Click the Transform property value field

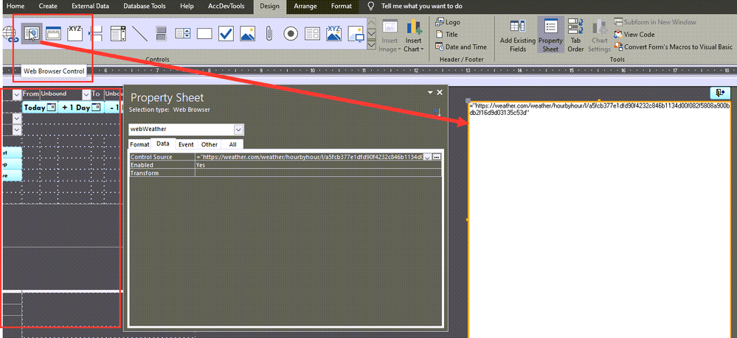(318, 173)
